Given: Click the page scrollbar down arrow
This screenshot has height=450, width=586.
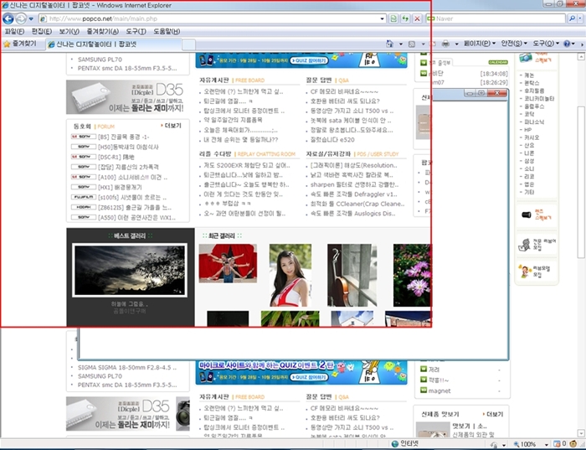Looking at the screenshot, I should (581, 433).
